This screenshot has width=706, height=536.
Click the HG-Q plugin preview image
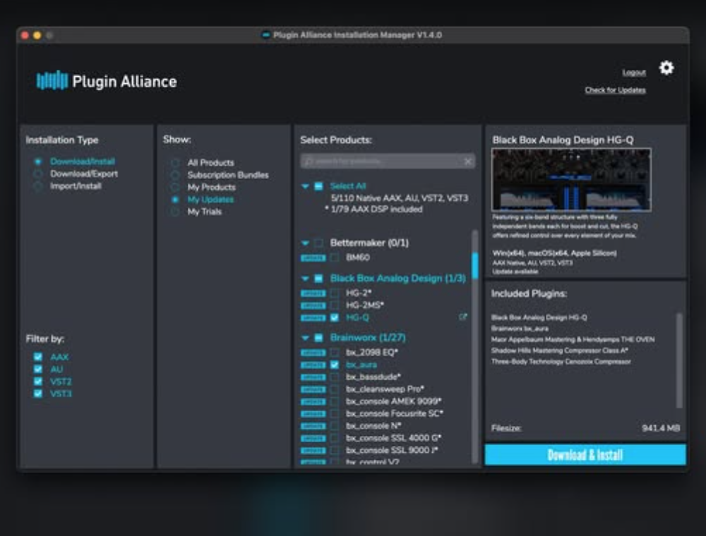tap(571, 179)
